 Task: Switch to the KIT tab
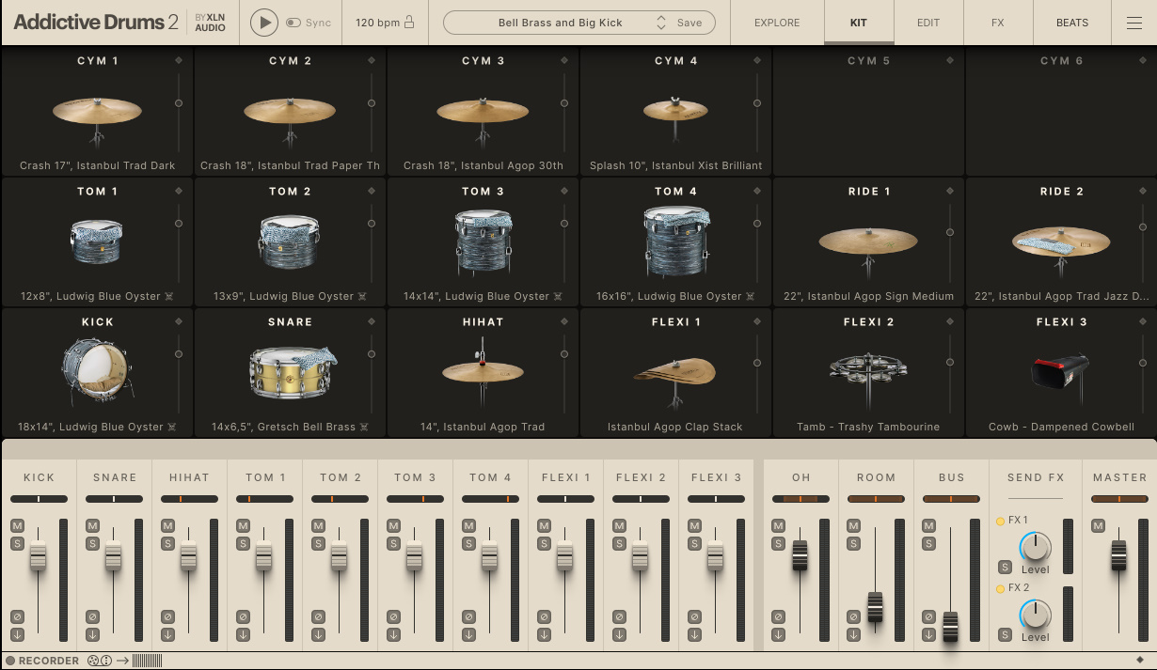tap(859, 23)
